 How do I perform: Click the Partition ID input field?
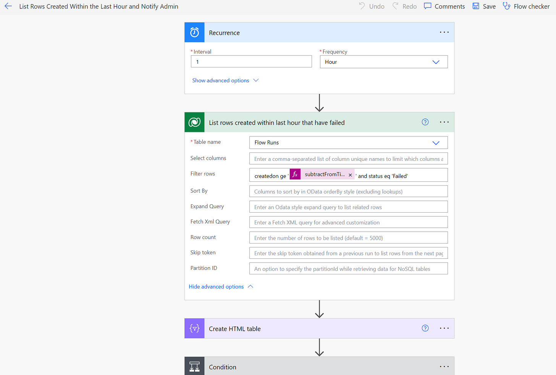click(x=348, y=269)
